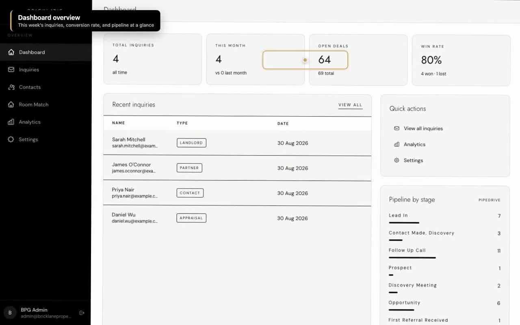This screenshot has height=325, width=520.
Task: Click the Opportunity stage bar
Action: tap(401, 310)
